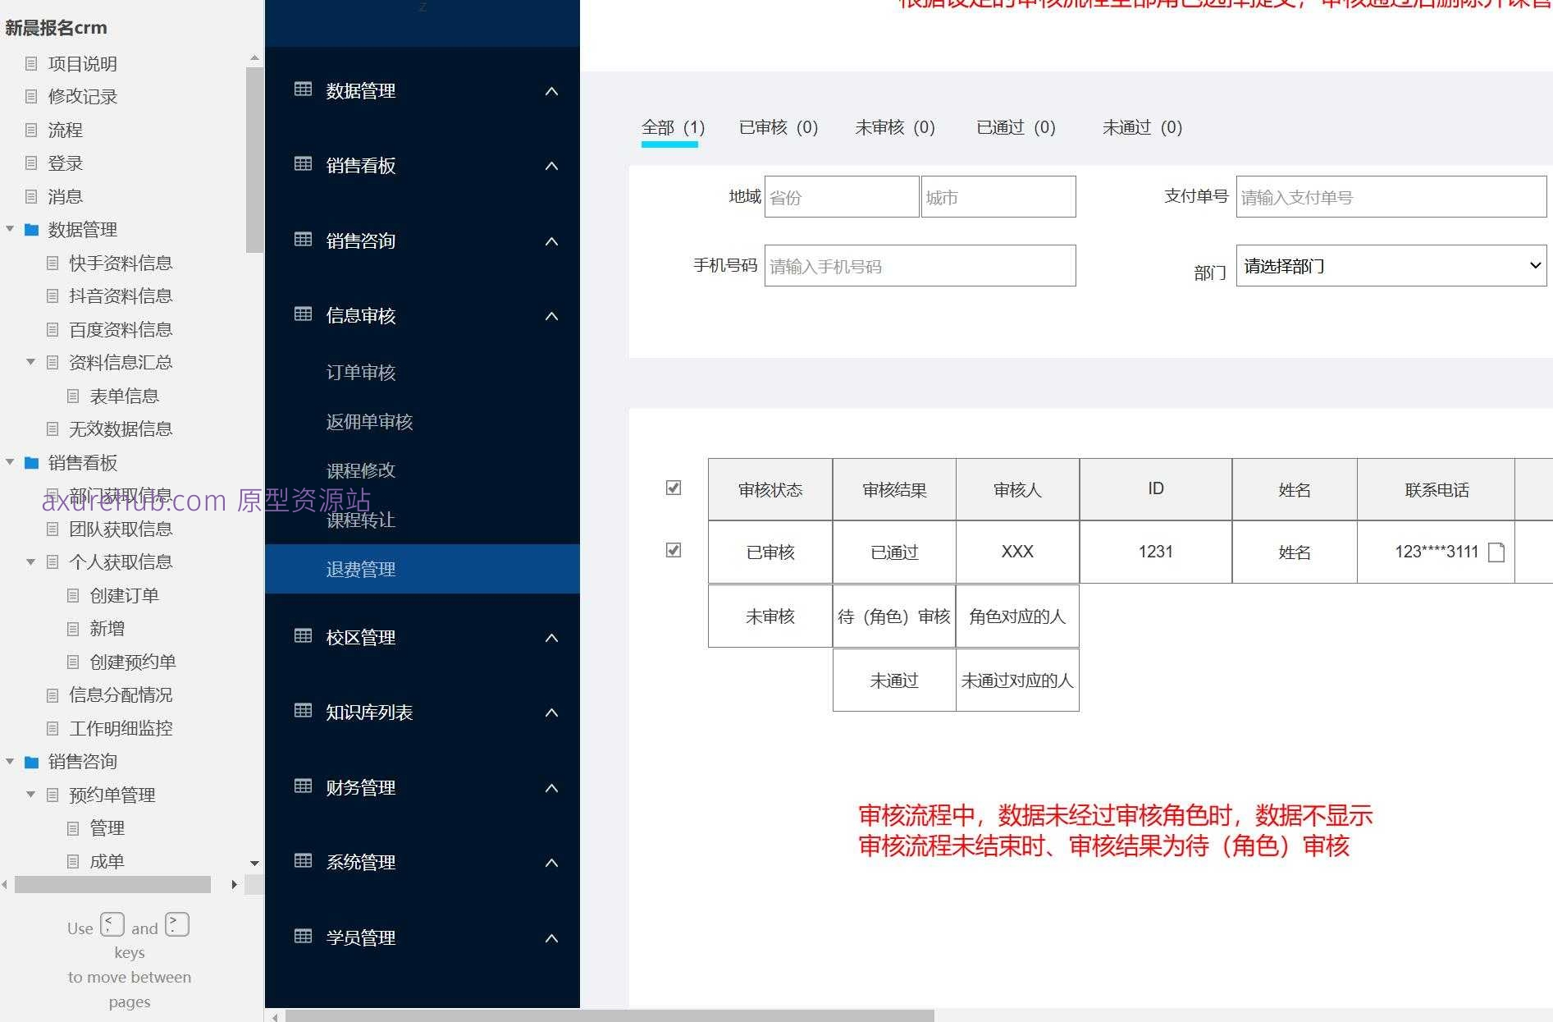Collapse the 信息审核 menu chevron
Image resolution: width=1553 pixels, height=1022 pixels.
point(551,316)
